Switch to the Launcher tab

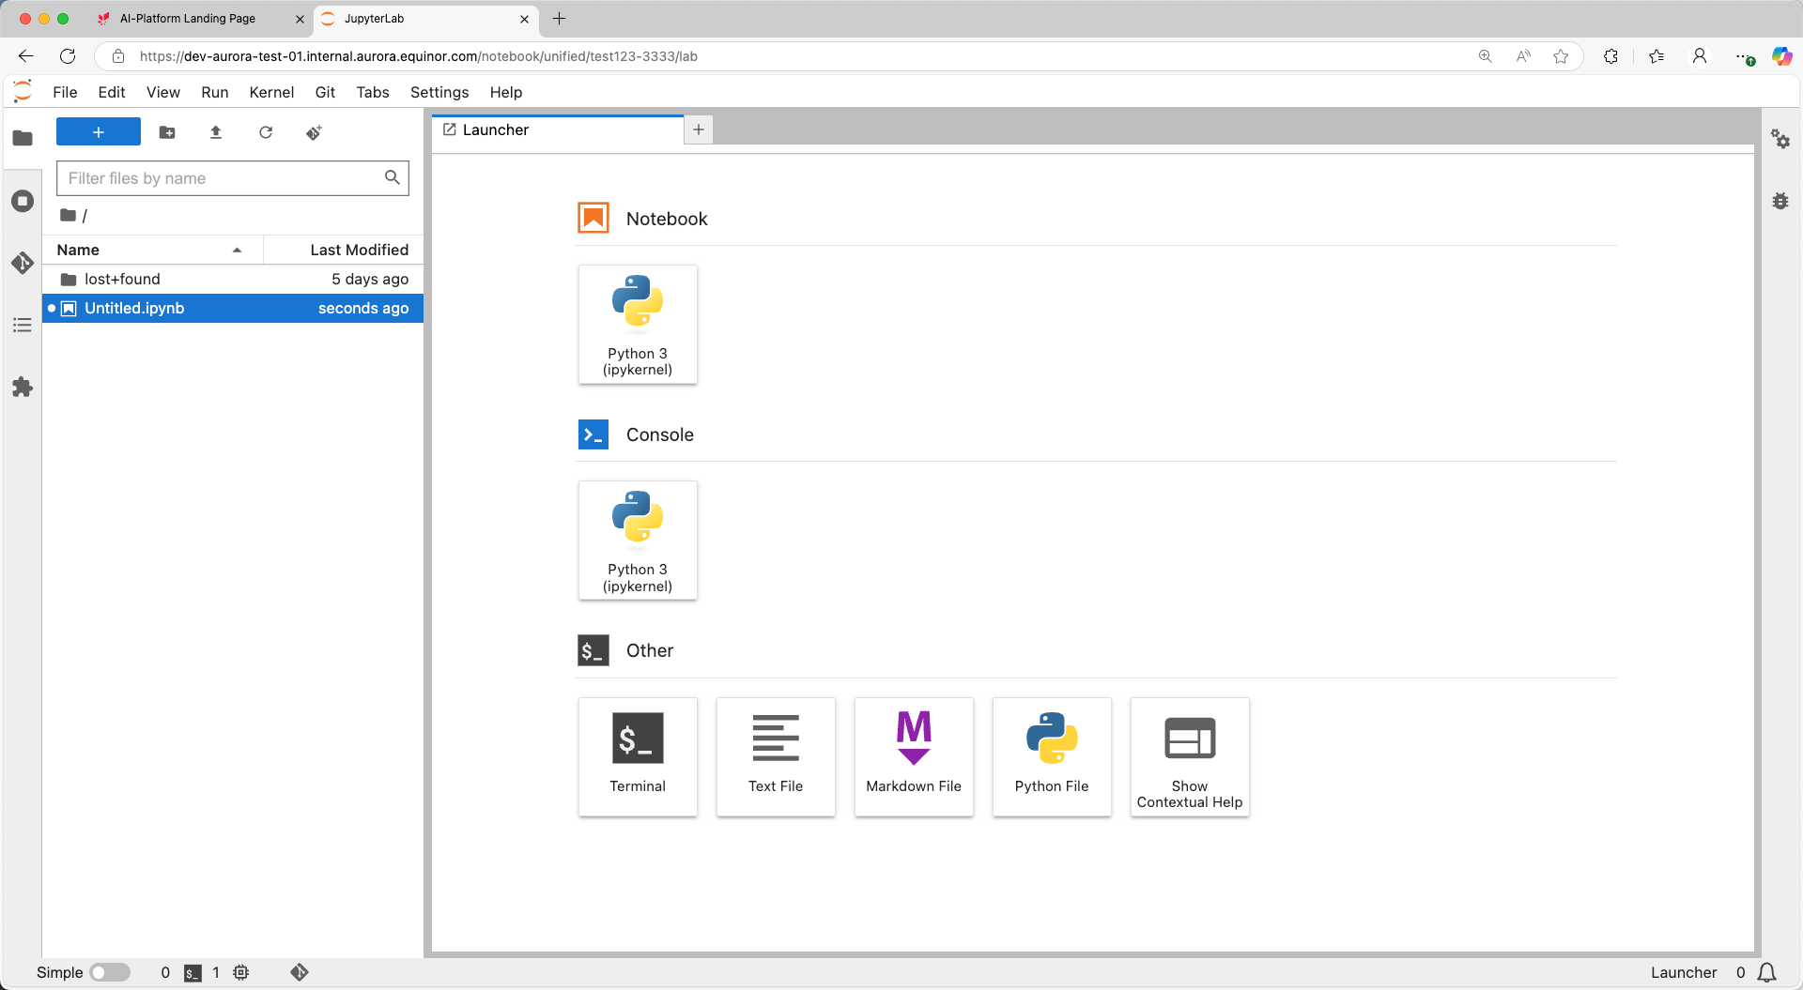click(x=495, y=129)
